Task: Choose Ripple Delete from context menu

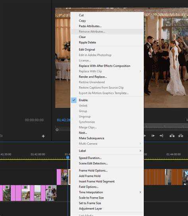Action: pyautogui.click(x=87, y=42)
